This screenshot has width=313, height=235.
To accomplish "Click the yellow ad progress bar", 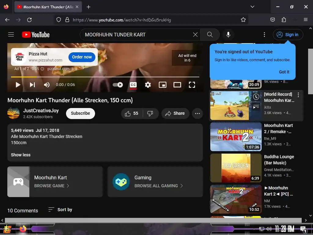I will pos(24,77).
